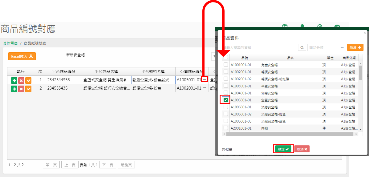Click orange checkmark icon in row 1

click(28, 81)
